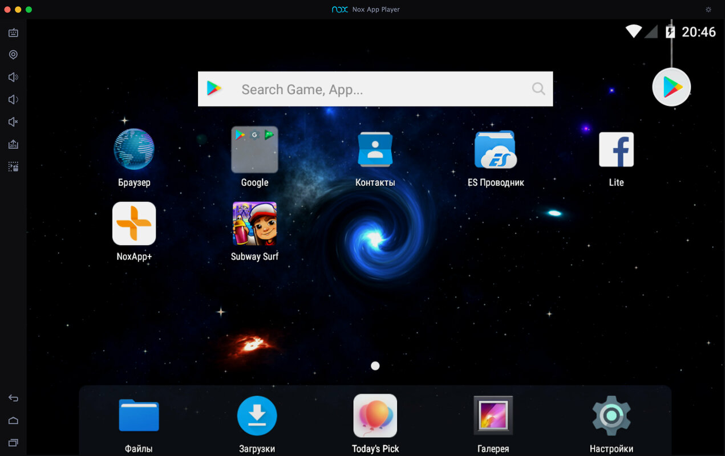Screen dimensions: 725x456
Task: Open Галерея from the dock
Action: pos(493,416)
